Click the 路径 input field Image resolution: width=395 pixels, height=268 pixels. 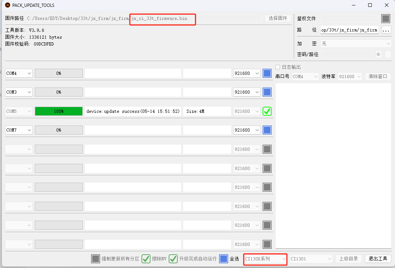(349, 30)
